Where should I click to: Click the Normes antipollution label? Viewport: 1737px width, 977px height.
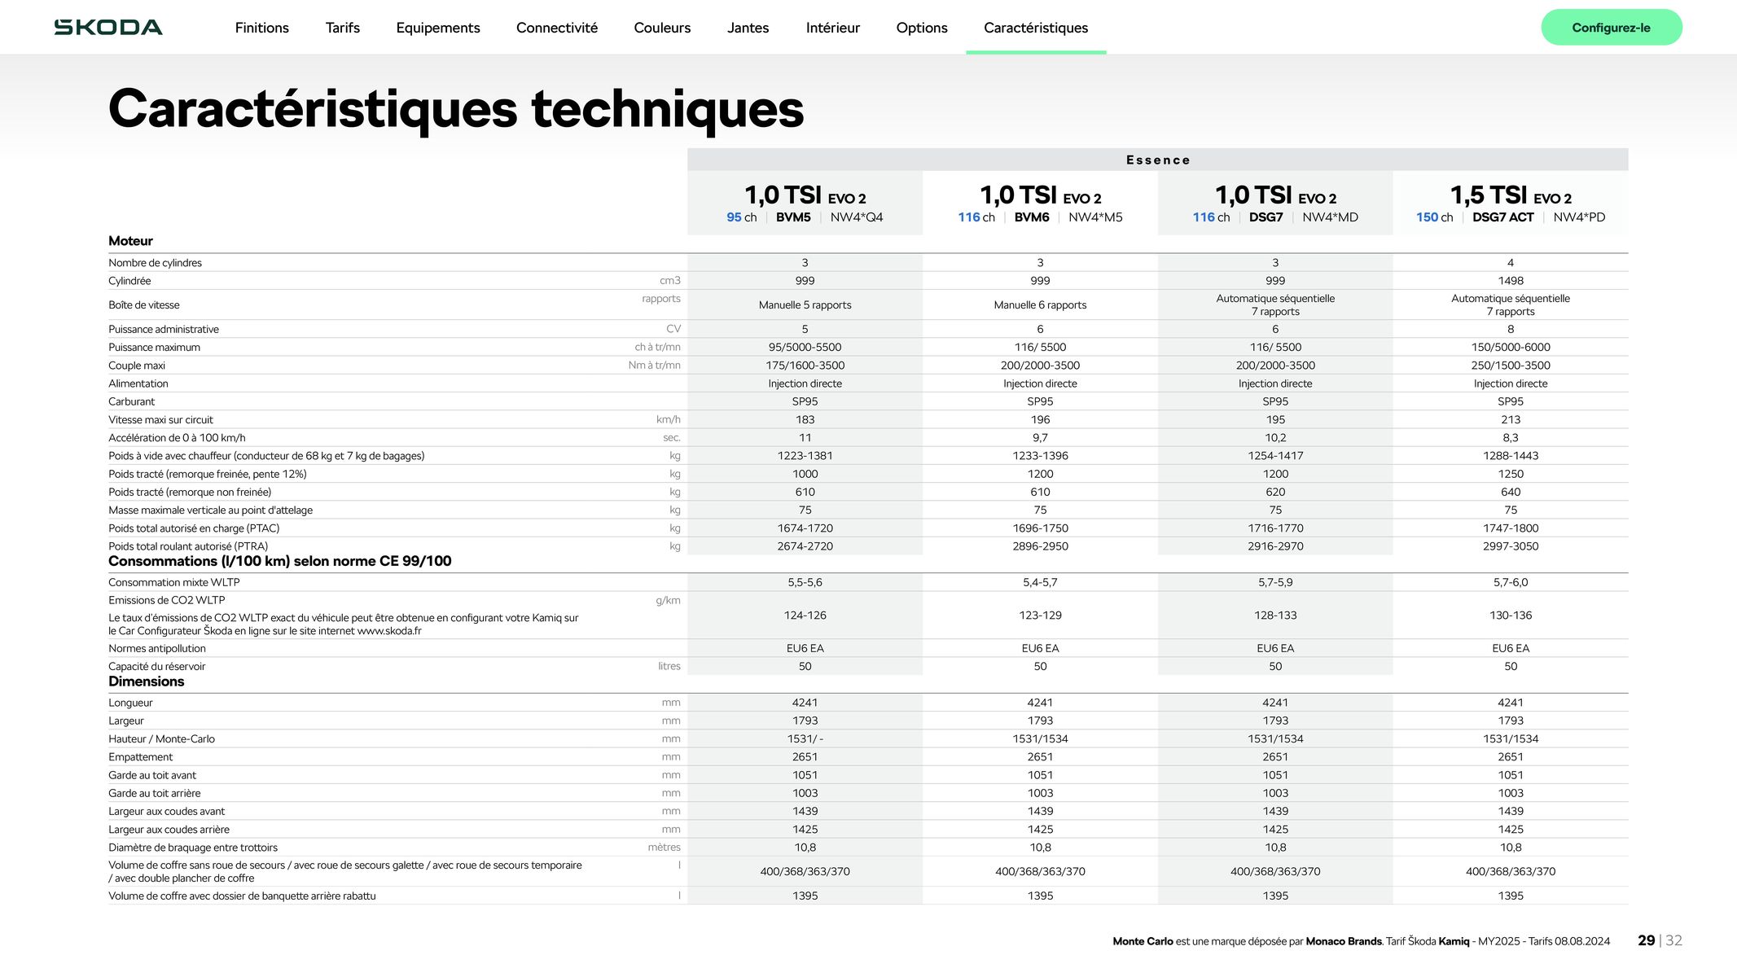[157, 649]
